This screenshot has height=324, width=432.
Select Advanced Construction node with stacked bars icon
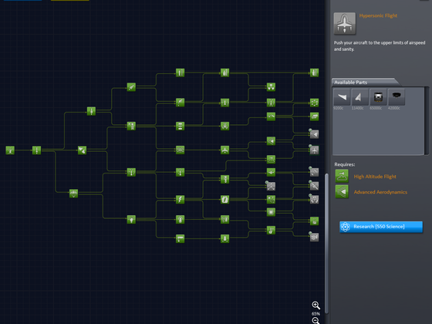click(x=180, y=127)
